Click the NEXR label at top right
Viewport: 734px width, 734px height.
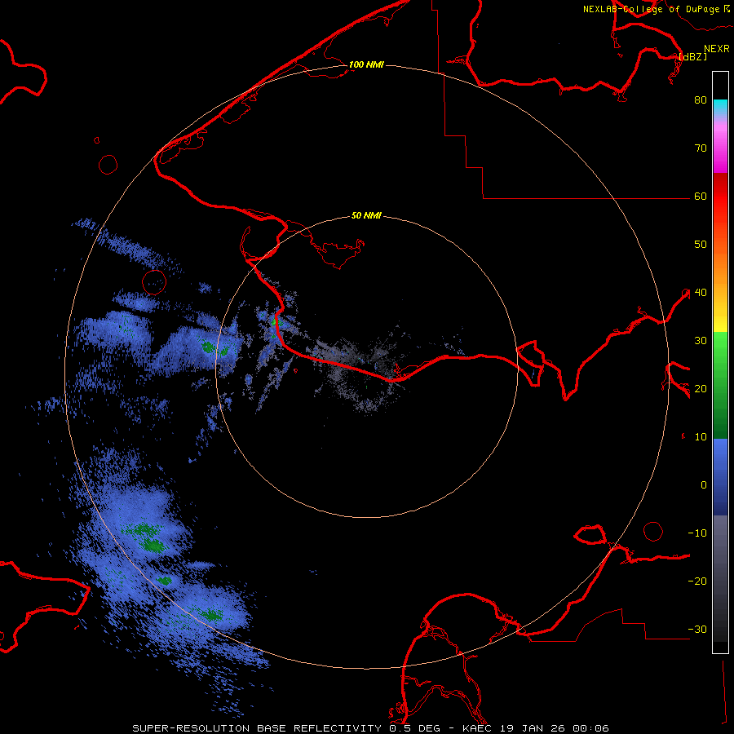[717, 49]
